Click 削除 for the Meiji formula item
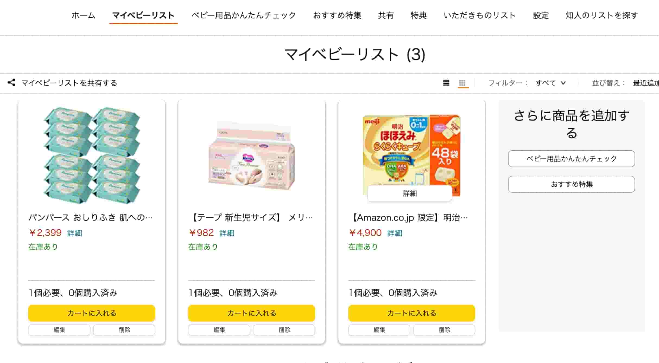659x363 pixels. [x=444, y=330]
